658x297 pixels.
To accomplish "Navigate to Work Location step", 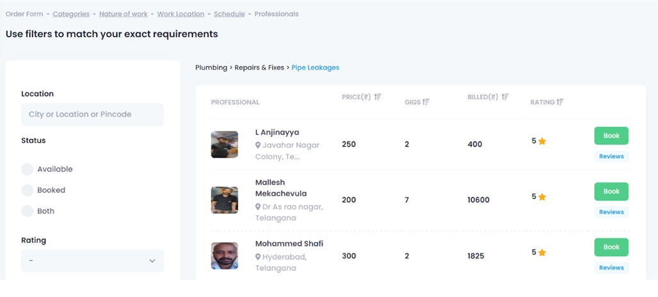I will [x=181, y=13].
